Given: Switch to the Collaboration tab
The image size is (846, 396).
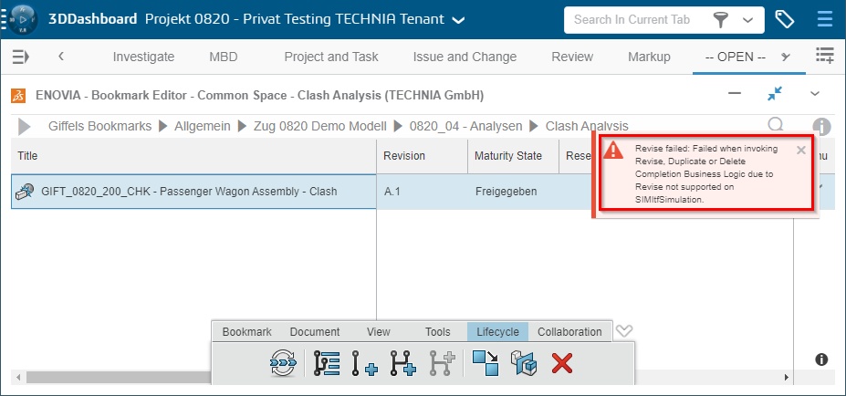Looking at the screenshot, I should (x=569, y=332).
